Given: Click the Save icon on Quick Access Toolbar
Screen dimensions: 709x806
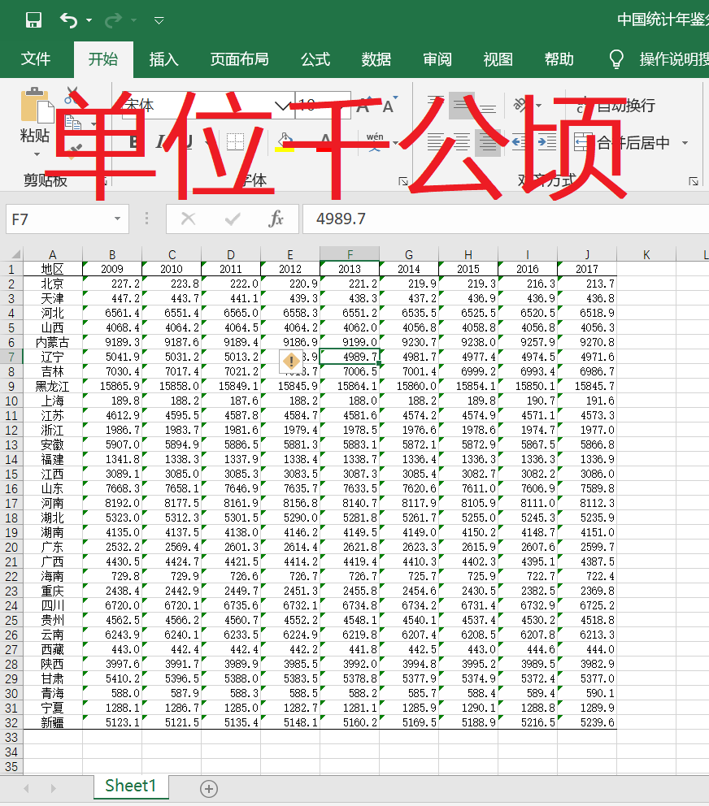Looking at the screenshot, I should (33, 19).
